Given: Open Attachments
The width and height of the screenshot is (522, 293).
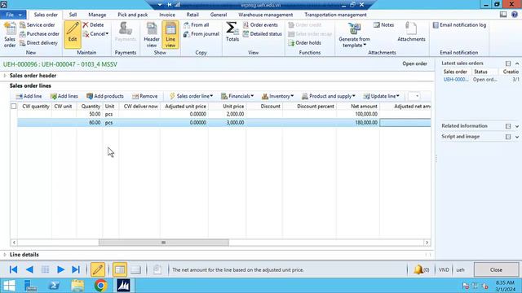Looking at the screenshot, I should point(411,33).
